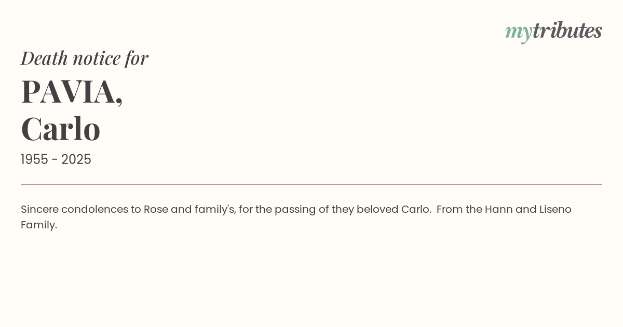Click the large first name "Carlo" in the title
This screenshot has width=623, height=327.
(60, 129)
